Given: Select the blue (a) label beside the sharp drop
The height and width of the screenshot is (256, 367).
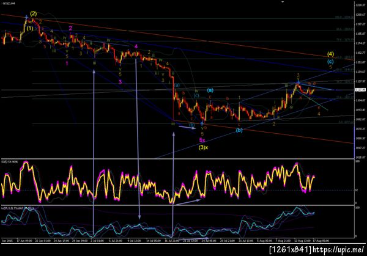Looking at the screenshot, I should [177, 86].
